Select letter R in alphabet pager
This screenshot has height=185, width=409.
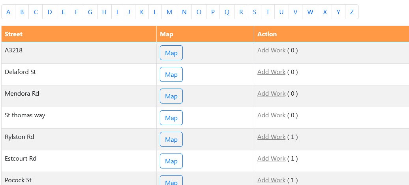[x=241, y=12]
